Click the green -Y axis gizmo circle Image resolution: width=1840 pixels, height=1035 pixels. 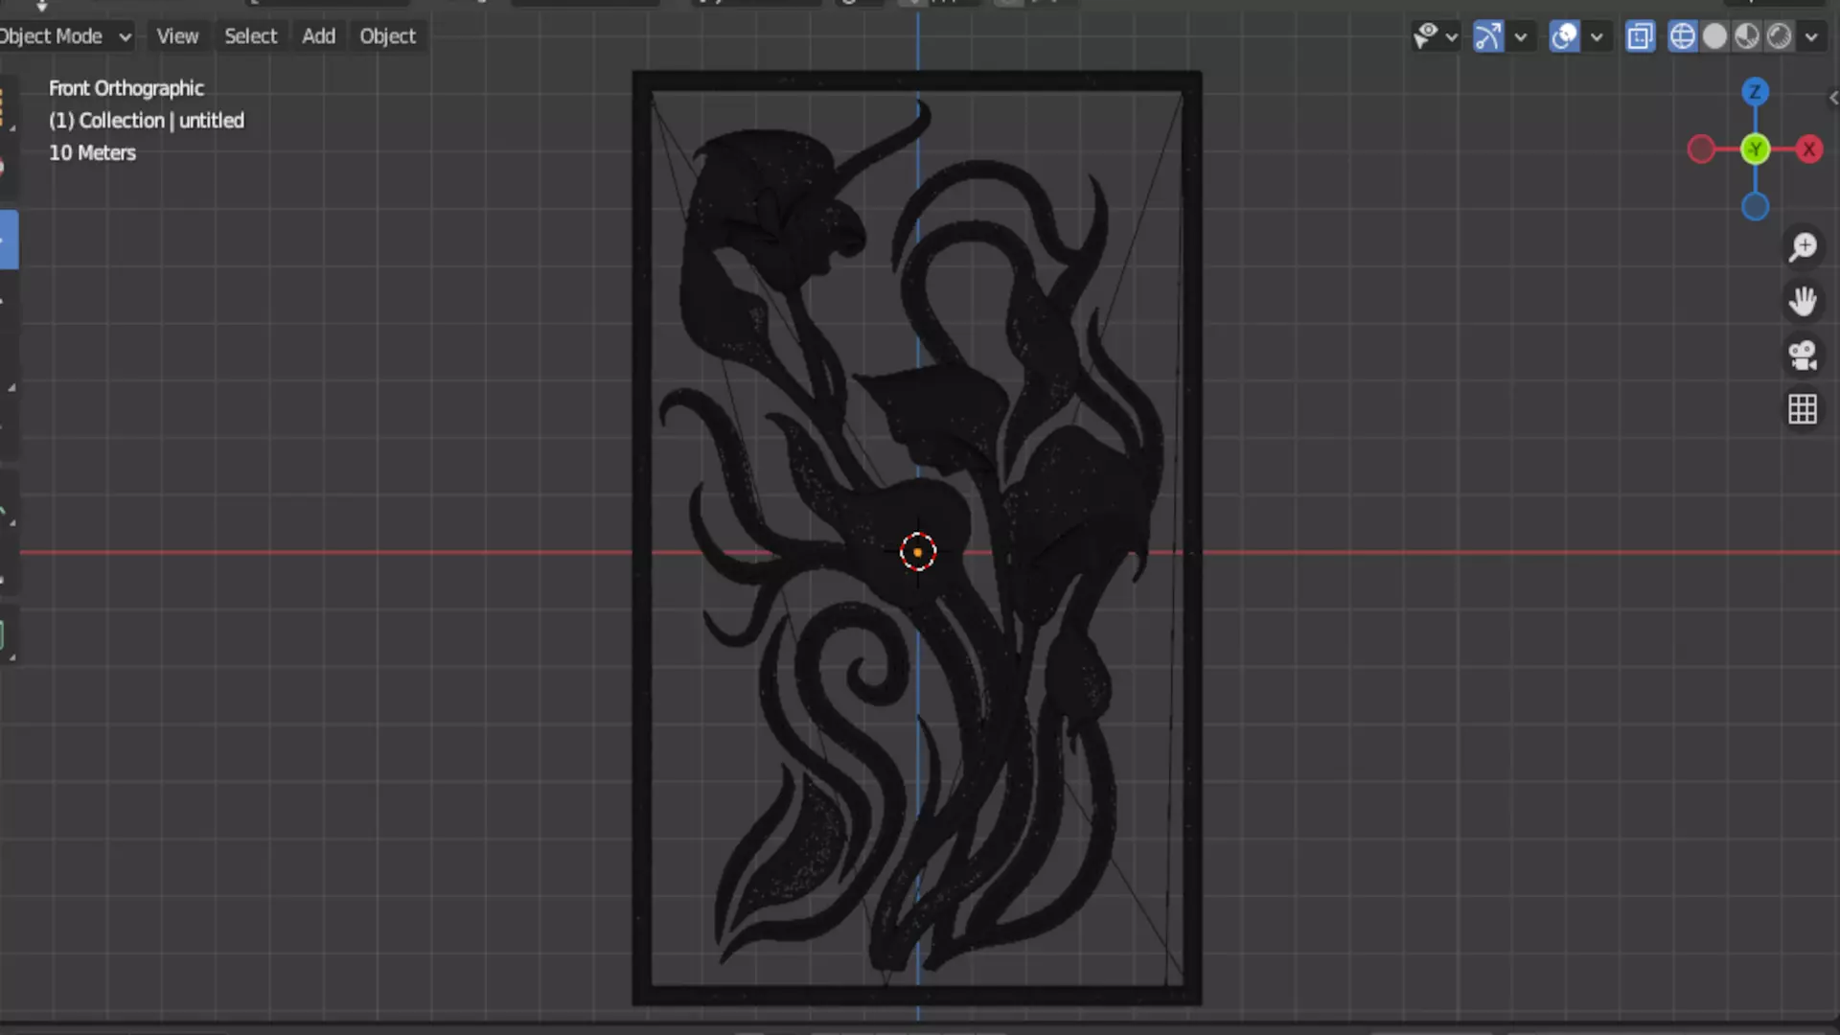pos(1755,149)
